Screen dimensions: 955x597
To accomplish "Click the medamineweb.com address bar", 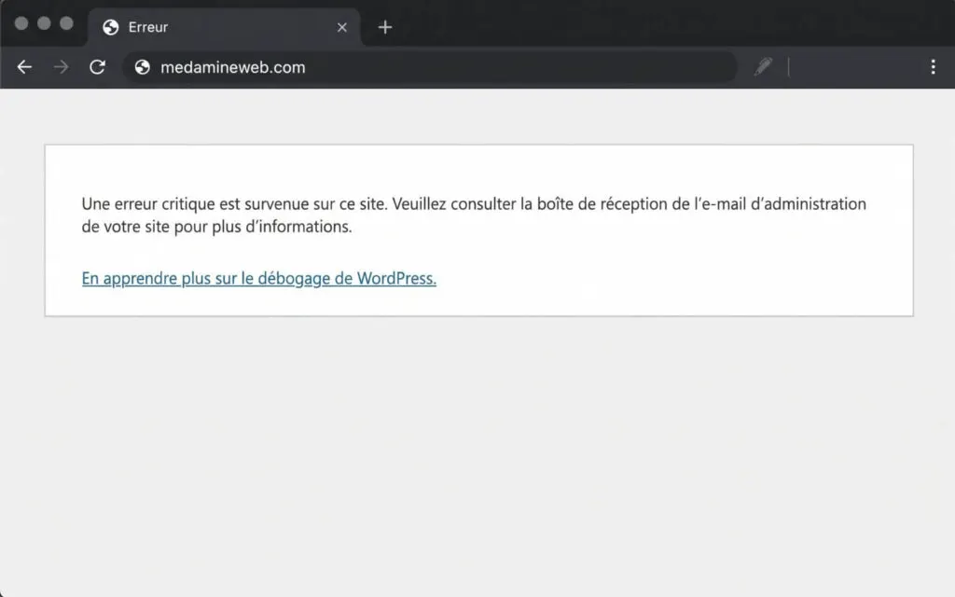I will (430, 67).
